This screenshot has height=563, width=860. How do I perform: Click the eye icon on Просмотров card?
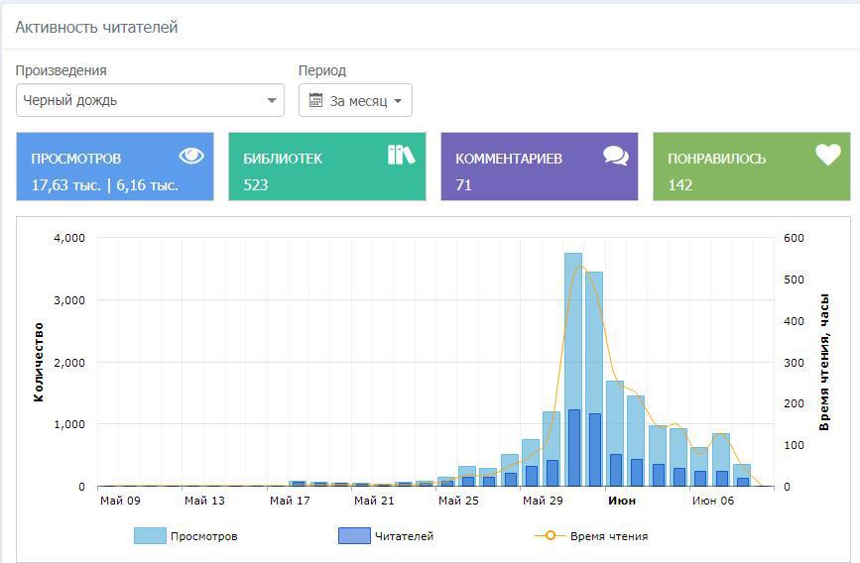tap(191, 156)
